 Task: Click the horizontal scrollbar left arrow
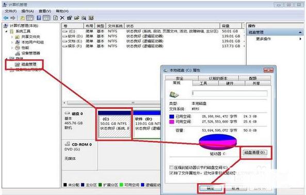[65, 103]
